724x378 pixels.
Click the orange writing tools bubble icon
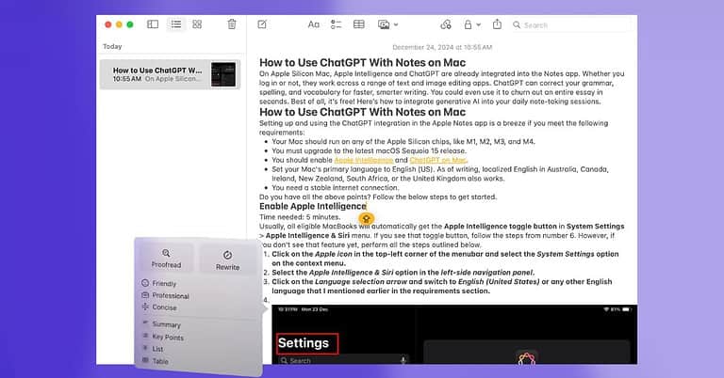(x=366, y=219)
